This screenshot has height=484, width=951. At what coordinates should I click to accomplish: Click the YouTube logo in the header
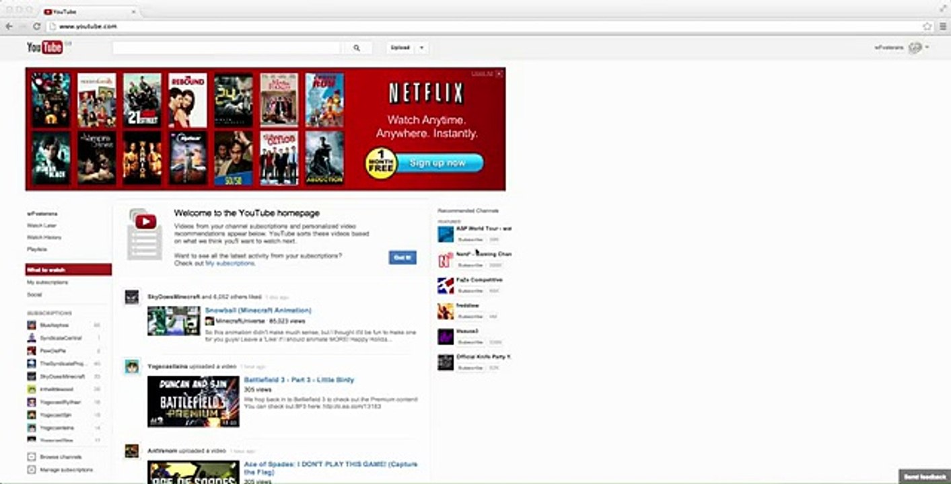44,47
